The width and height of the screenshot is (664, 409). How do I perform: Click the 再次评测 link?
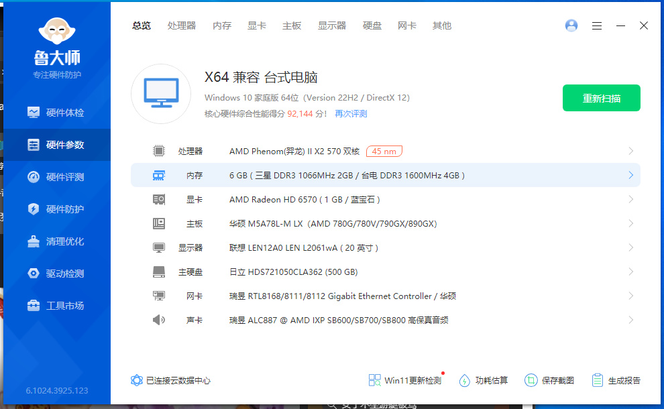pos(351,114)
